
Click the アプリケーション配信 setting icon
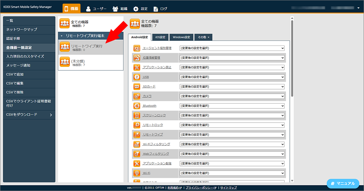coord(137,163)
